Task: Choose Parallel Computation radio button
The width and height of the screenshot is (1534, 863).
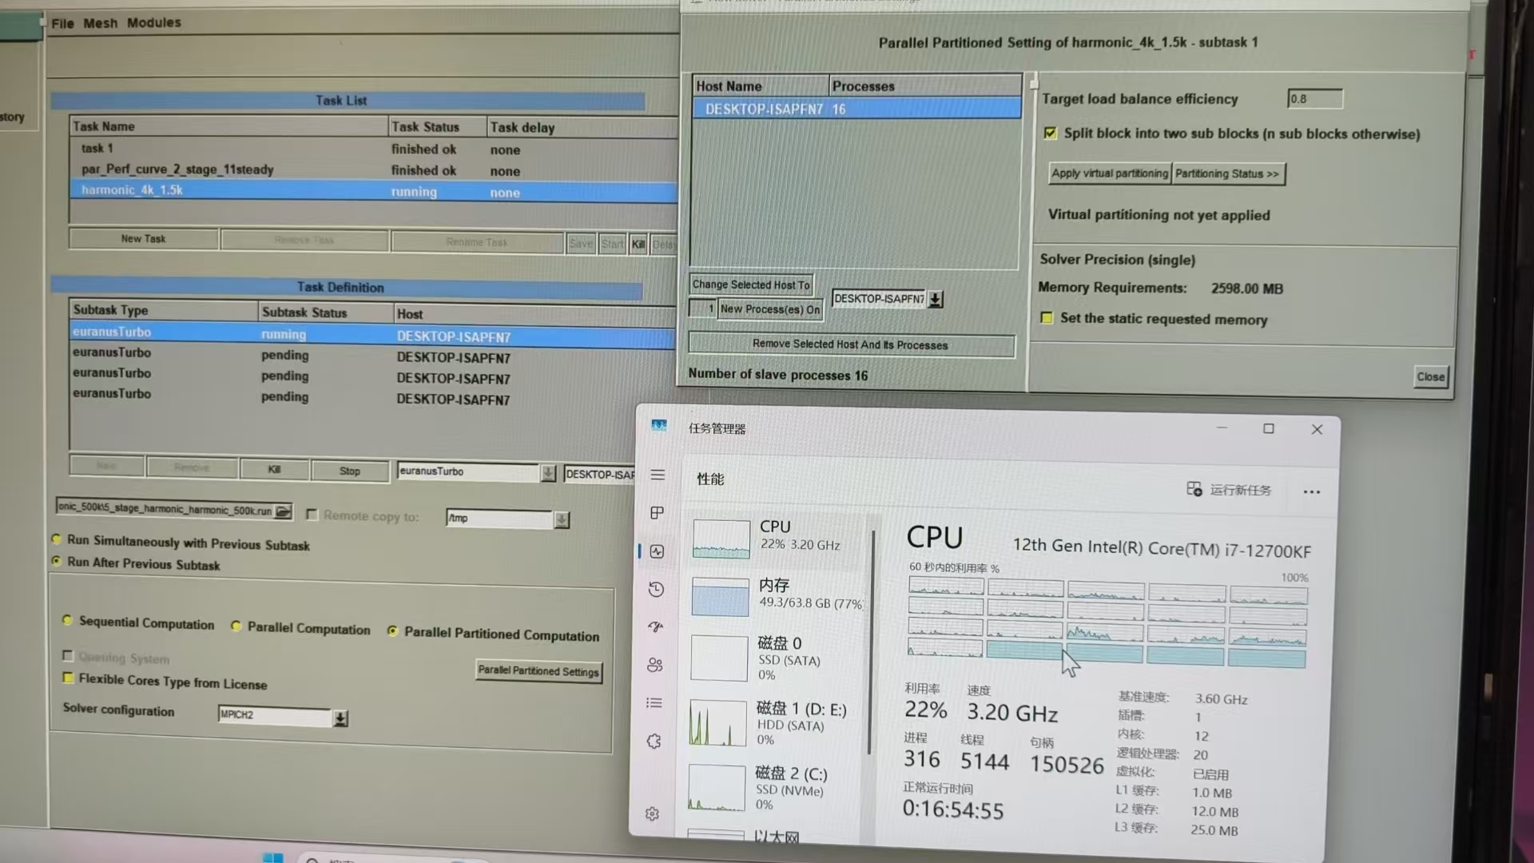Action: (x=236, y=626)
